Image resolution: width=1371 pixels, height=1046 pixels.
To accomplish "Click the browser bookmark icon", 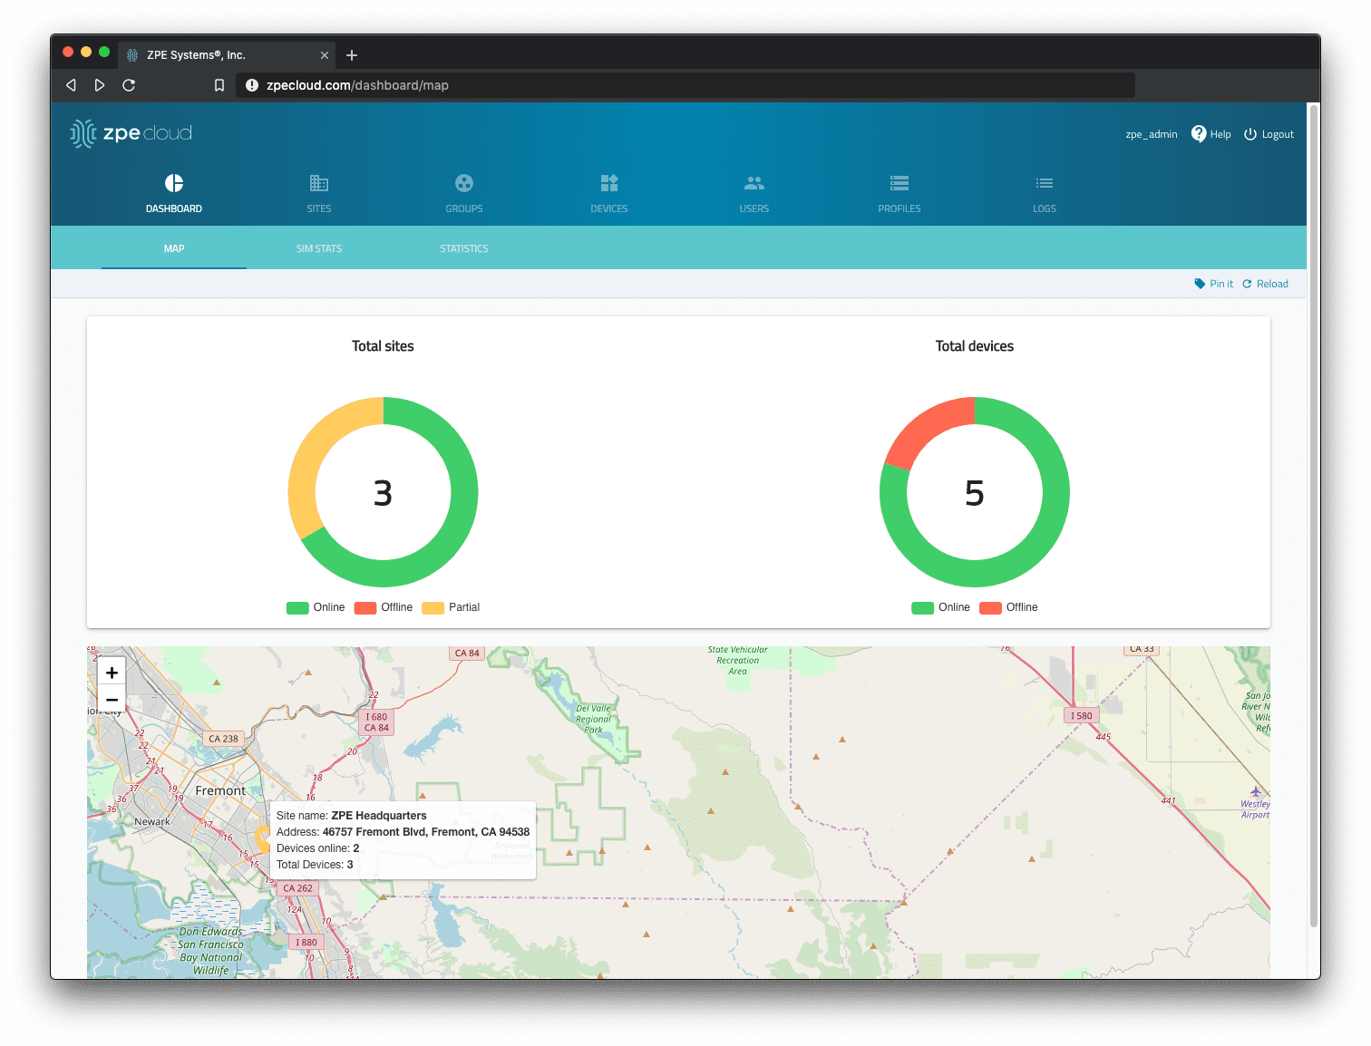I will coord(219,85).
